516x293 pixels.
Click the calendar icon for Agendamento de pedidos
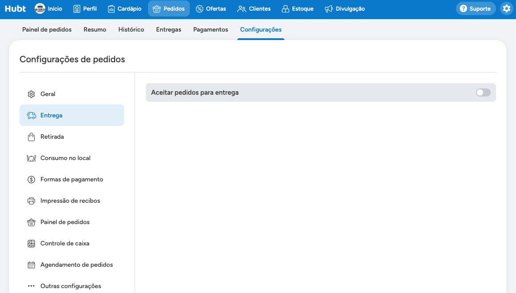pos(31,265)
